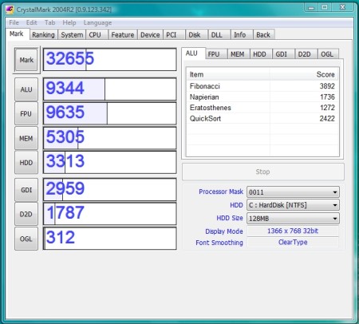
Task: Start the D2D benchmark button
Action: [x=26, y=214]
